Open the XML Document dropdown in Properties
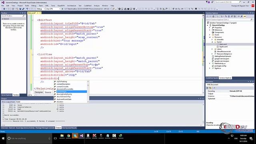The height and width of the screenshot is (144, 256). (x=230, y=84)
